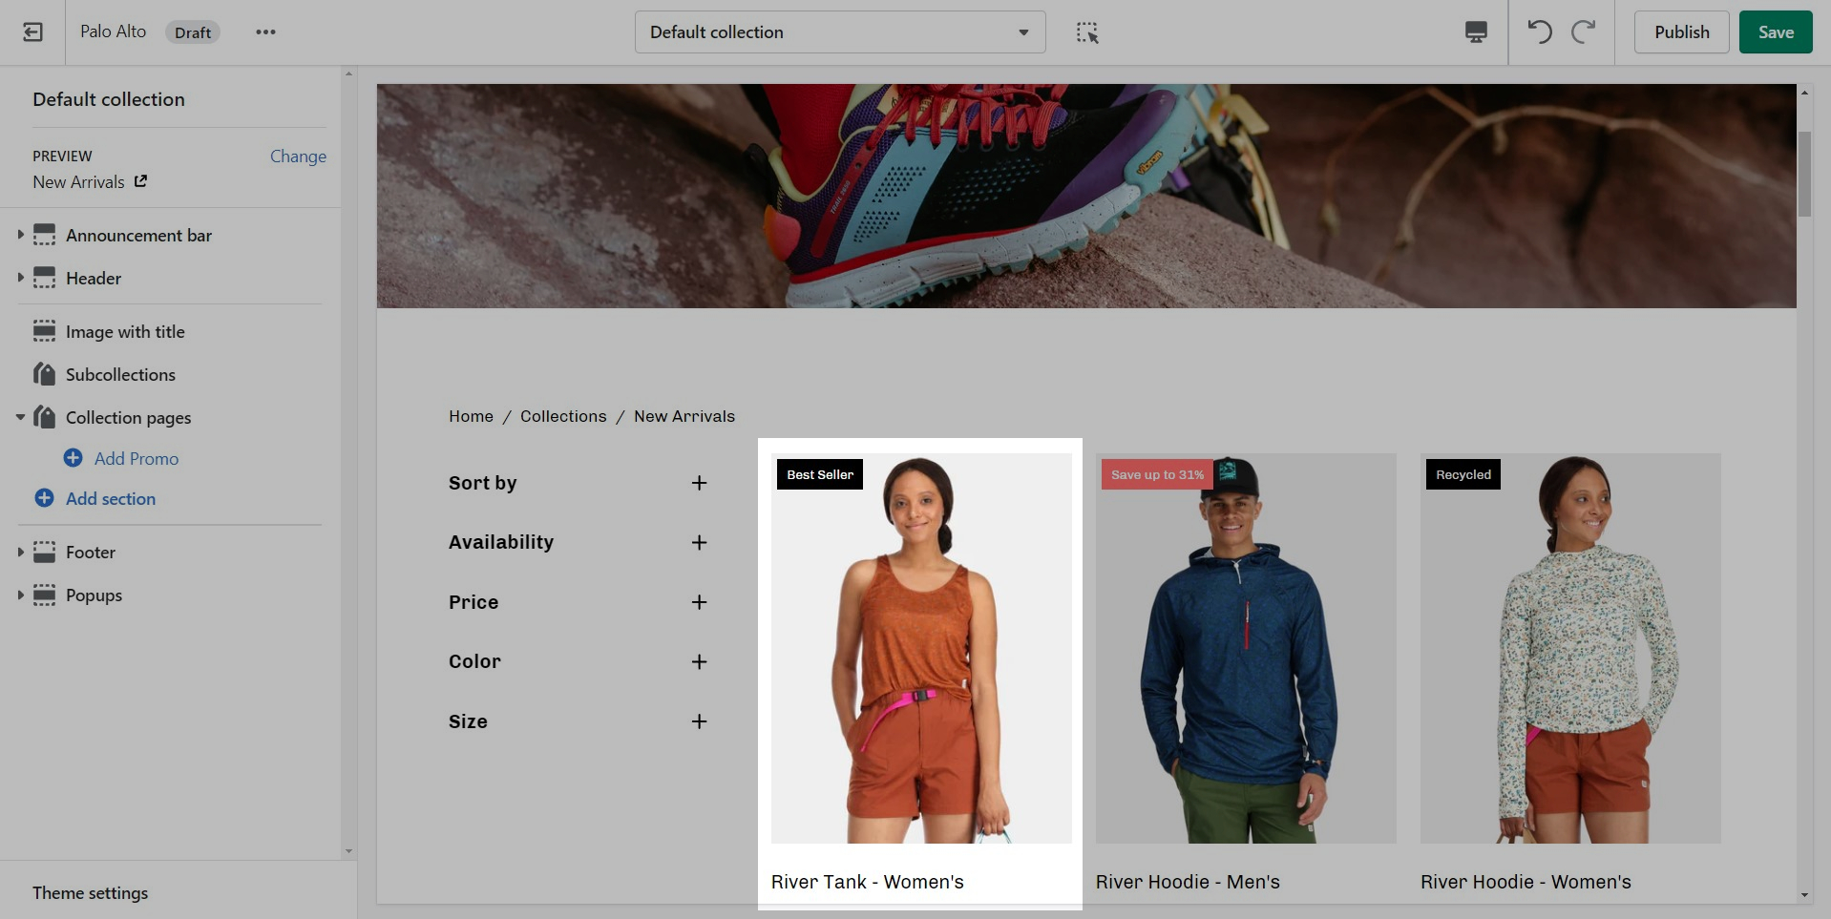Expand the Color filter
Image resolution: width=1831 pixels, height=919 pixels.
click(699, 661)
